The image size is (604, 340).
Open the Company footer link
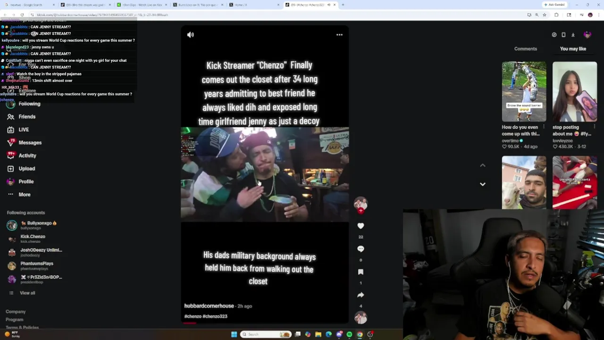pos(16,312)
